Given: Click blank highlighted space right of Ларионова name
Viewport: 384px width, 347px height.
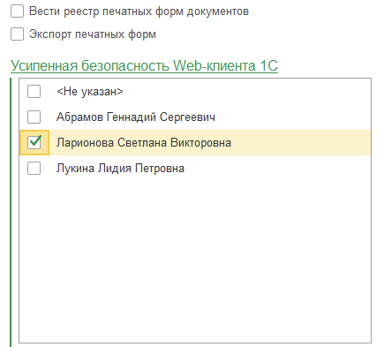Looking at the screenshot, I should 300,143.
